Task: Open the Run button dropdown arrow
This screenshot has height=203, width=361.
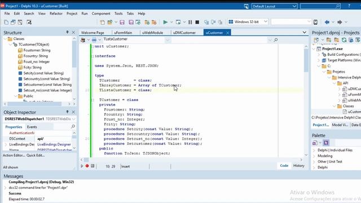Action: pyautogui.click(x=171, y=22)
